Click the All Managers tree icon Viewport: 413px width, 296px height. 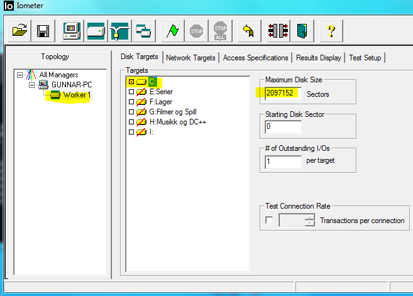coord(31,75)
